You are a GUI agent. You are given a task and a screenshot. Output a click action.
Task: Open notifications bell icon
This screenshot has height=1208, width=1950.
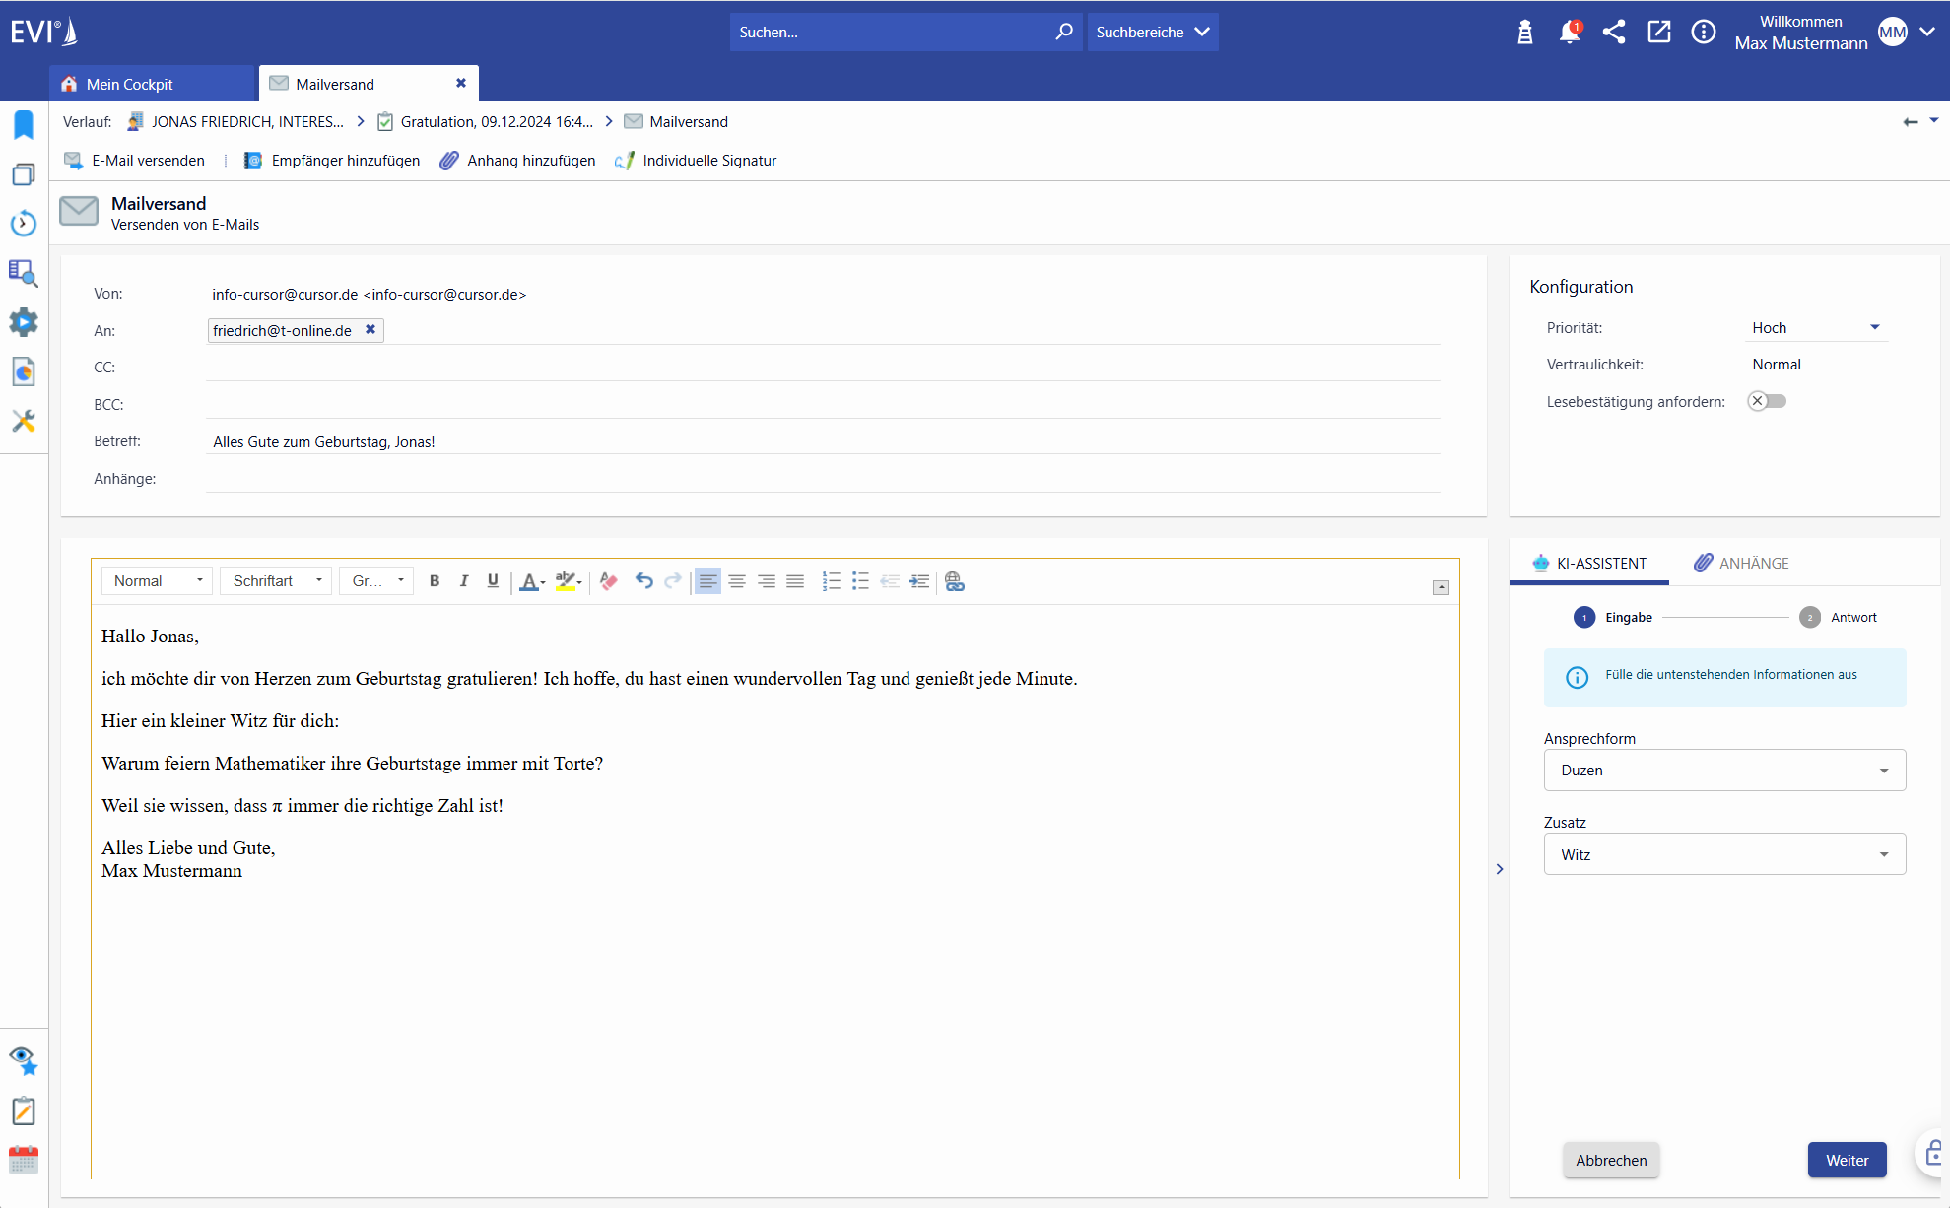pyautogui.click(x=1570, y=33)
